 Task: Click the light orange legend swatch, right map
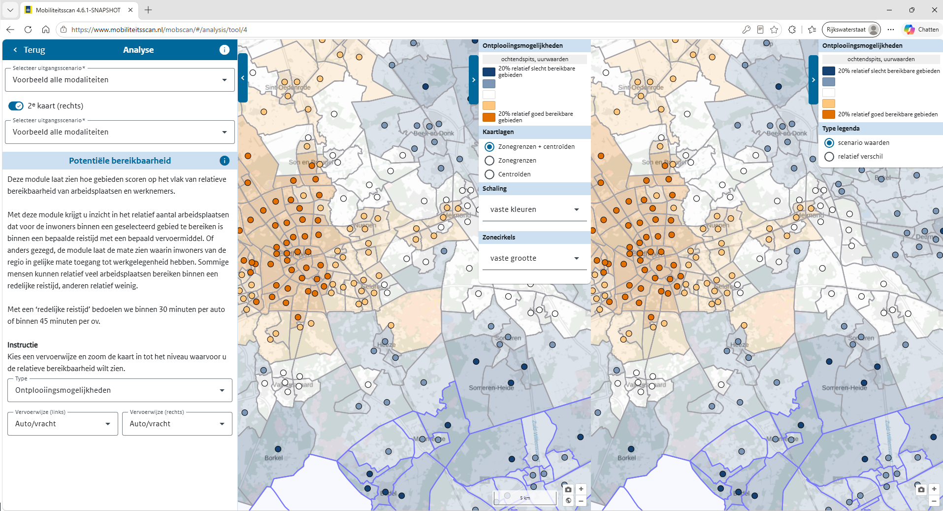(829, 103)
